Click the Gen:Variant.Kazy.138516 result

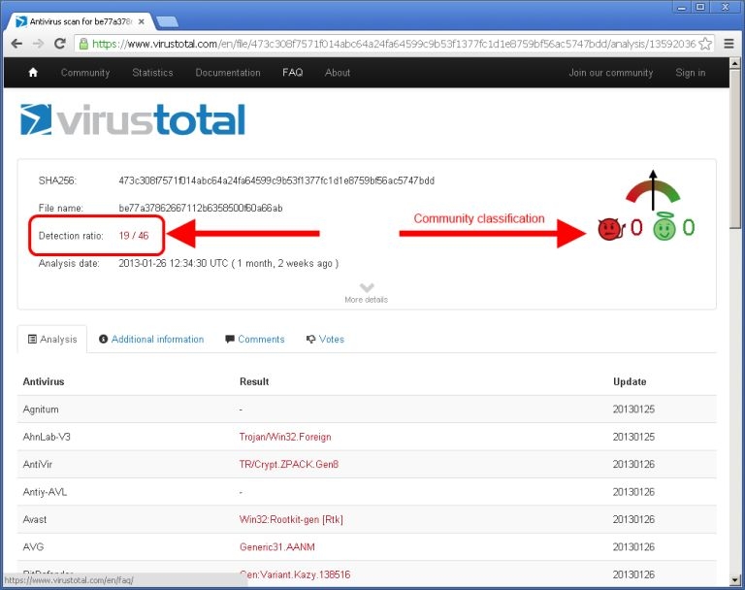pos(295,574)
